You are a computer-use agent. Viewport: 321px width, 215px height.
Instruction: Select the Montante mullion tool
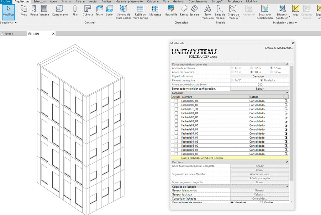tap(155, 11)
